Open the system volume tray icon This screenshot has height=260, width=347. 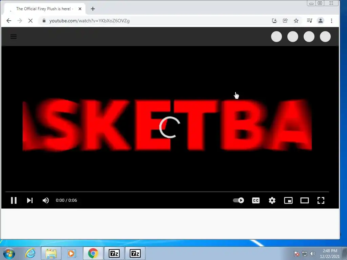pos(313,254)
